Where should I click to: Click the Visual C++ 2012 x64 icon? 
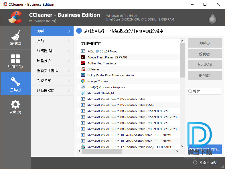pos(83,147)
